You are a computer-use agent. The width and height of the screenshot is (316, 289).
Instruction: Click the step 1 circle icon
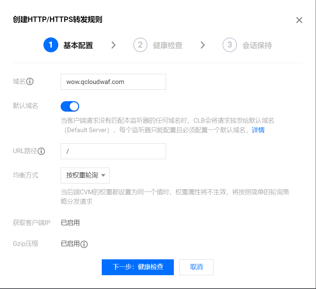coord(51,45)
